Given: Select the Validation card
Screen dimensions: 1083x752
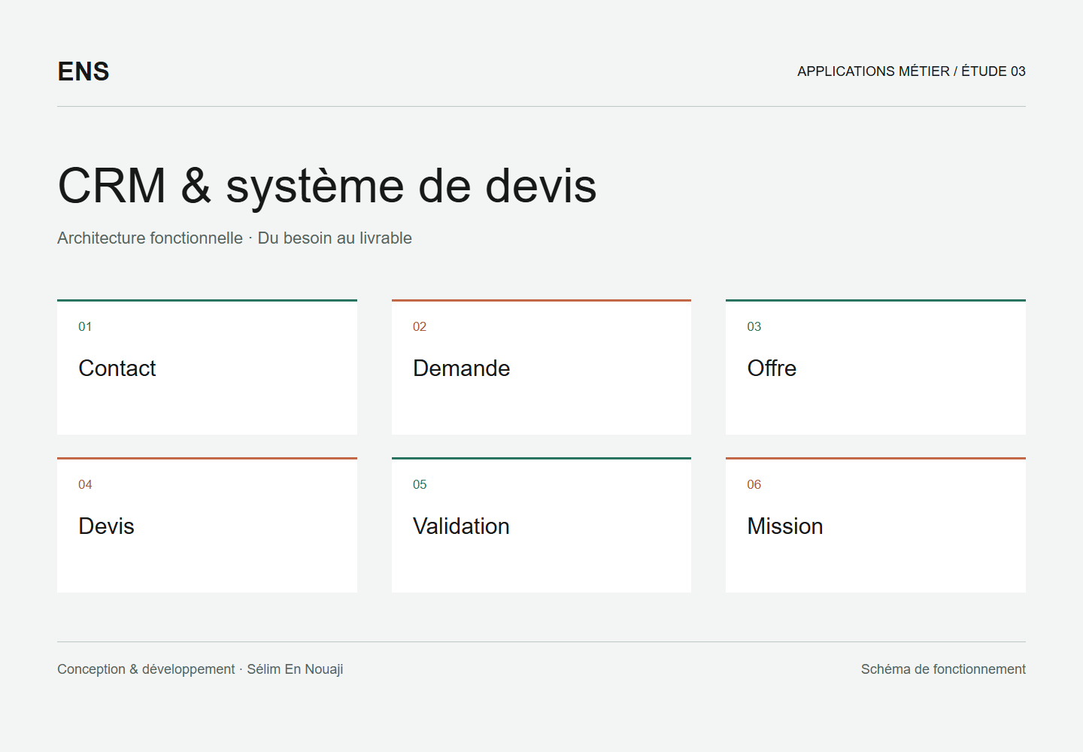Looking at the screenshot, I should pyautogui.click(x=541, y=525).
